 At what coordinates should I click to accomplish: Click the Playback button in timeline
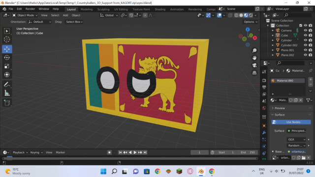20,152
